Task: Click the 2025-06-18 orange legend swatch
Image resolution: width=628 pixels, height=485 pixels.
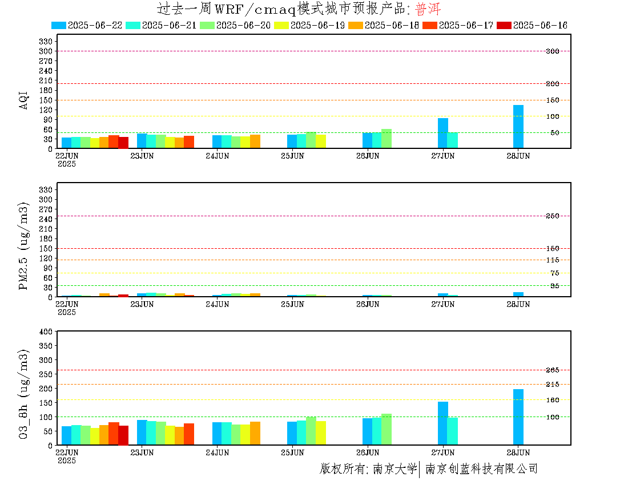Action: pyautogui.click(x=356, y=25)
